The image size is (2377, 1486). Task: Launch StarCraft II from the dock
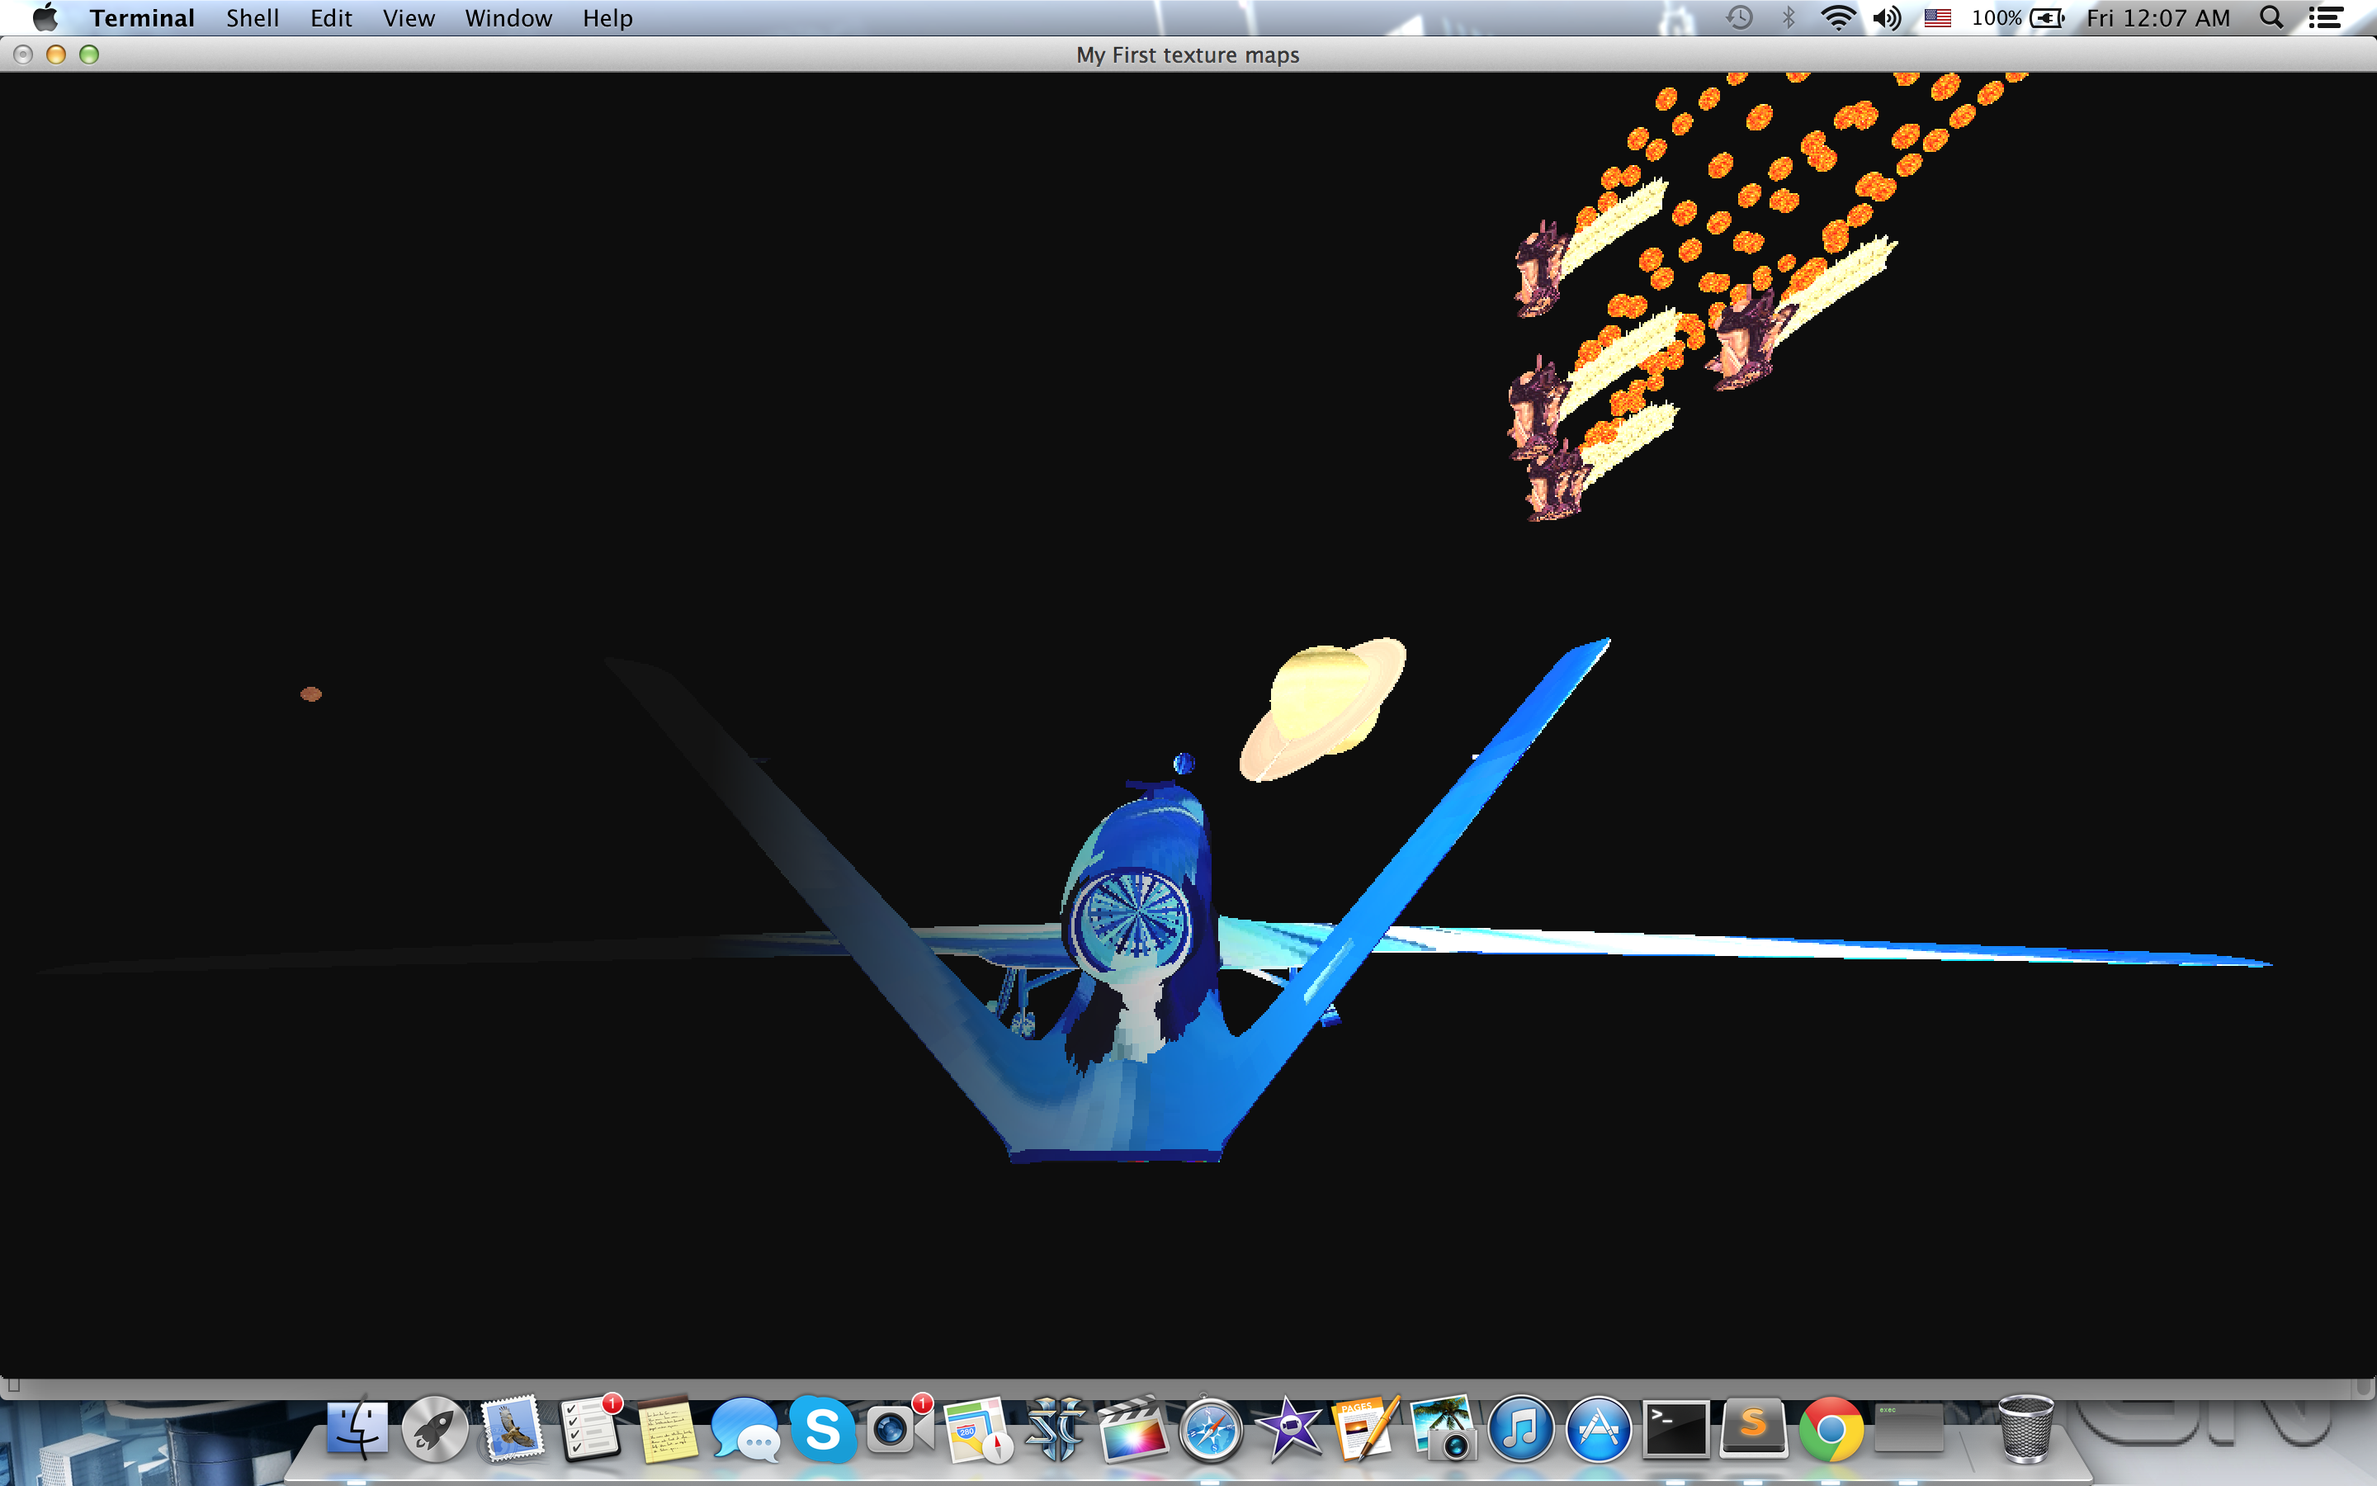(1055, 1429)
